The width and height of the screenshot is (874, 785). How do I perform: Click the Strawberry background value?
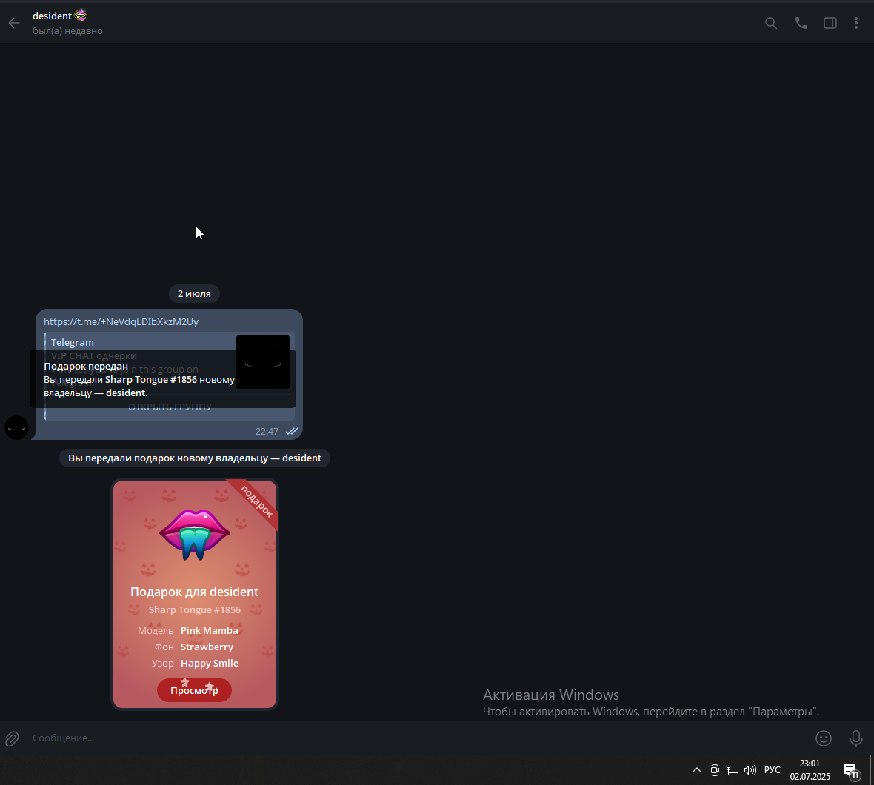[207, 647]
